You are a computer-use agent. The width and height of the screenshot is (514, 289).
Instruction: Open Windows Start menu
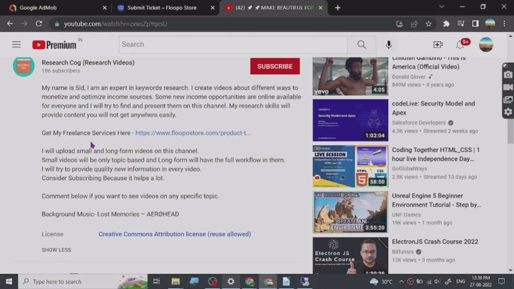(x=9, y=281)
